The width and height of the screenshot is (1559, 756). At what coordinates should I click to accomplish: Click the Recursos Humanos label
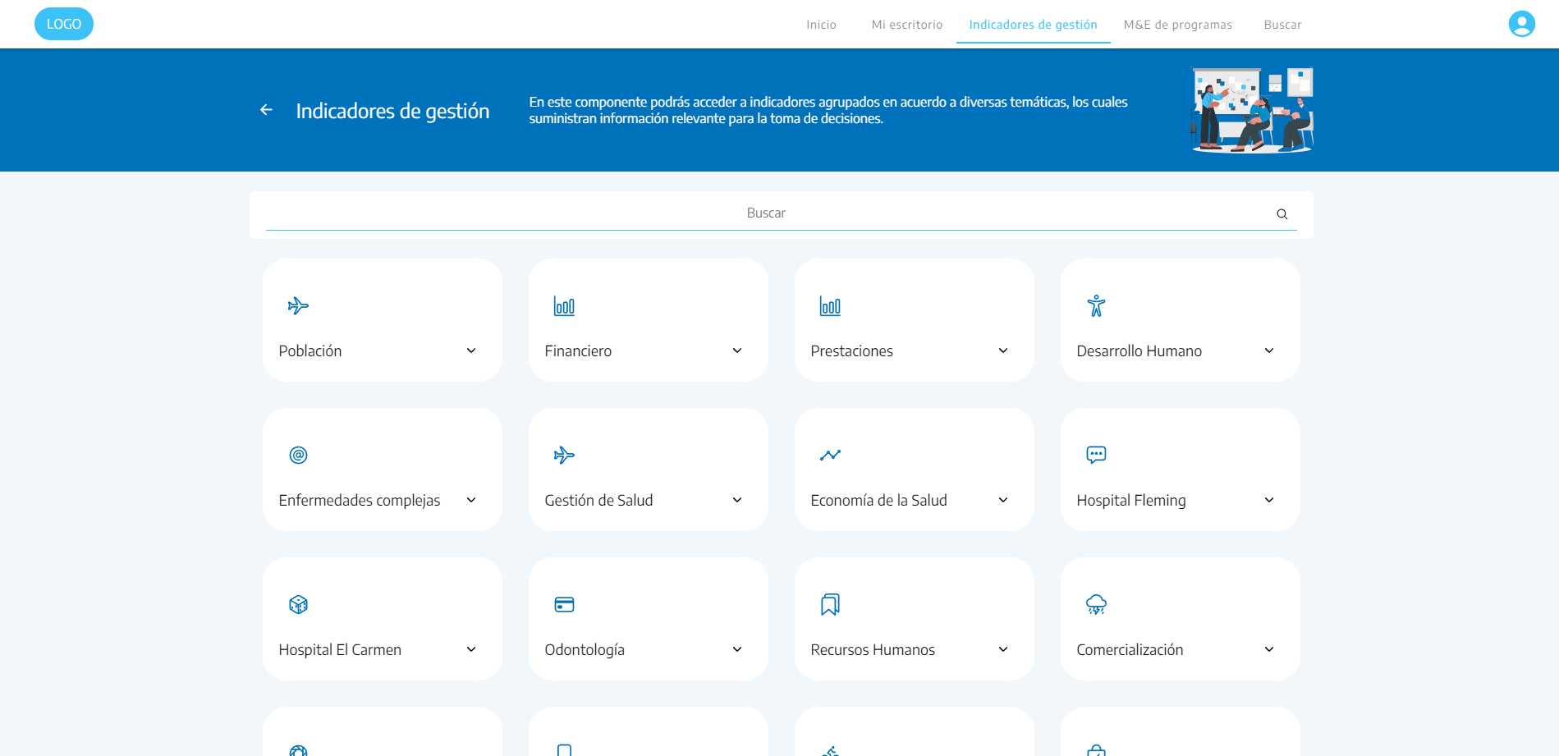point(873,650)
